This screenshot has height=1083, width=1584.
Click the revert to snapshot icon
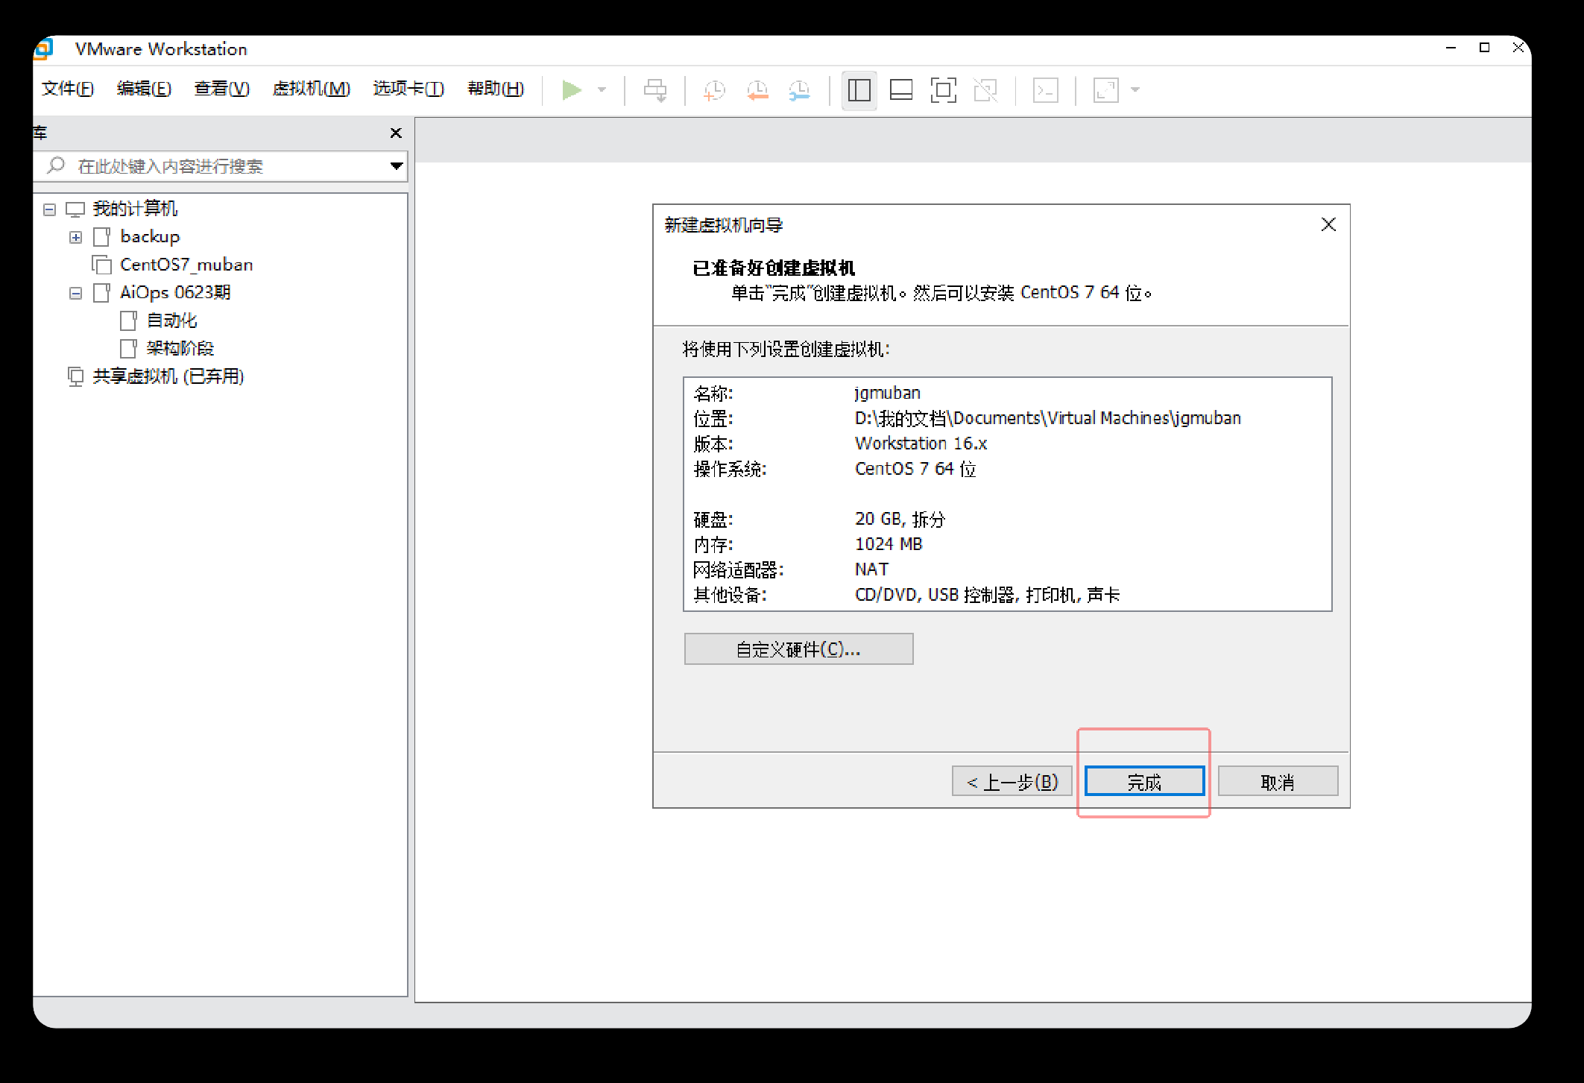[757, 90]
